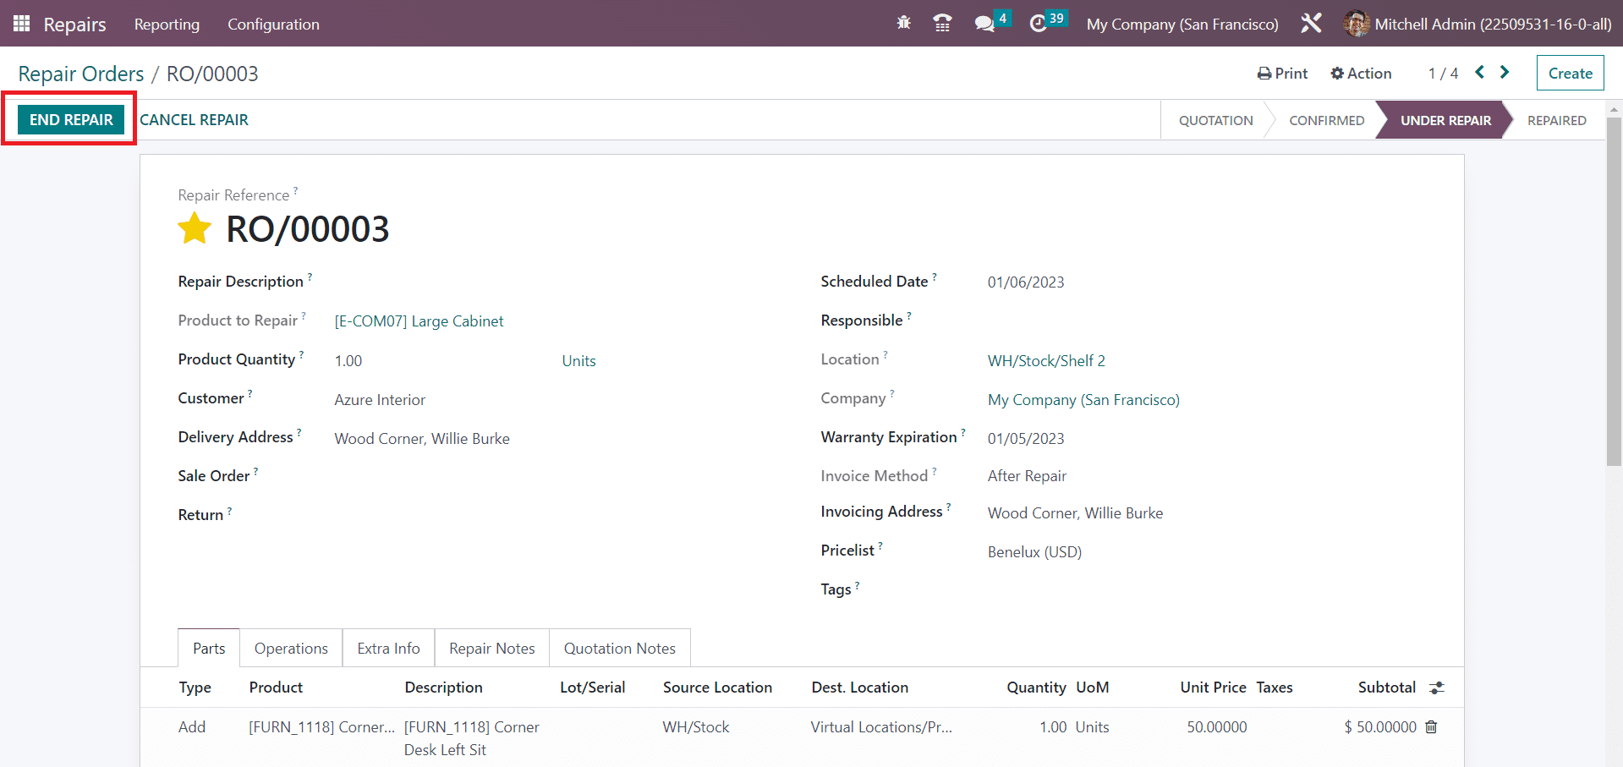Click Repair Reference help question mark
This screenshot has height=767, width=1623.
click(295, 190)
